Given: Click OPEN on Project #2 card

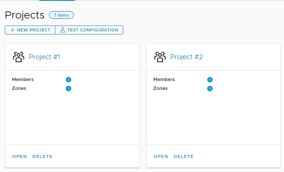Looking at the screenshot, I should pyautogui.click(x=161, y=156).
